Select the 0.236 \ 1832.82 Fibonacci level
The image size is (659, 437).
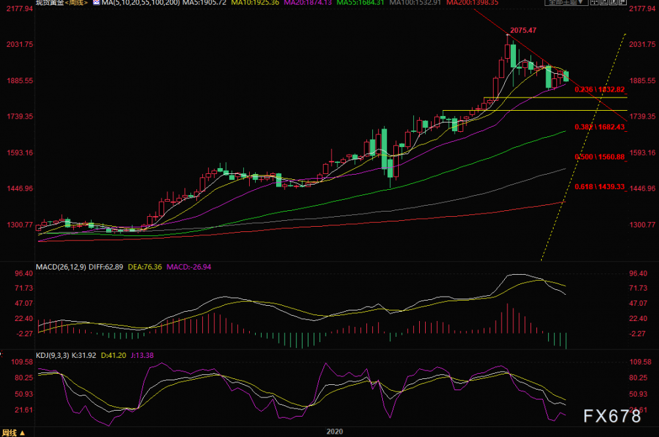[600, 90]
